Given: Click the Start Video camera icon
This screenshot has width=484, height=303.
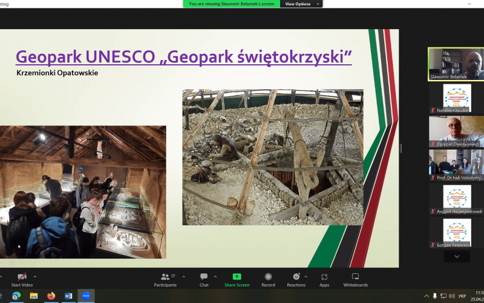Looking at the screenshot, I should (x=22, y=277).
